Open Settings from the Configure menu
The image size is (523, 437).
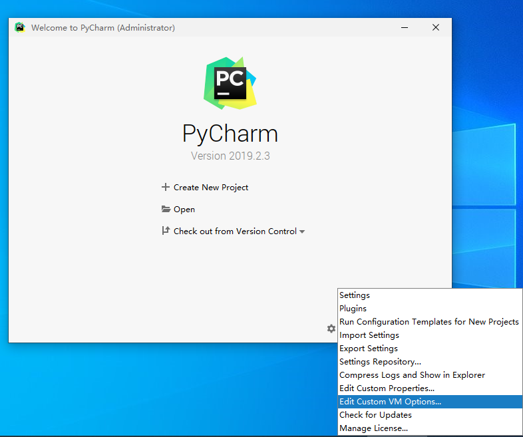pos(355,295)
